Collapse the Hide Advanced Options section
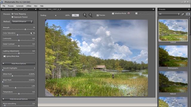 [19, 99]
